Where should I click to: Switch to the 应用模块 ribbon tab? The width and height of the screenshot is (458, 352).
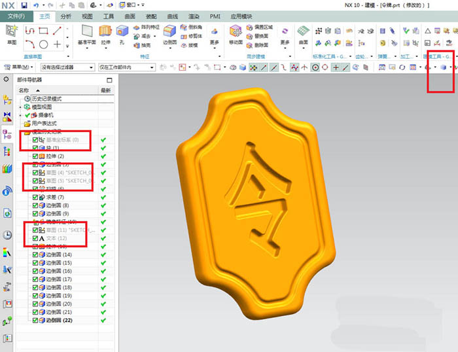241,16
